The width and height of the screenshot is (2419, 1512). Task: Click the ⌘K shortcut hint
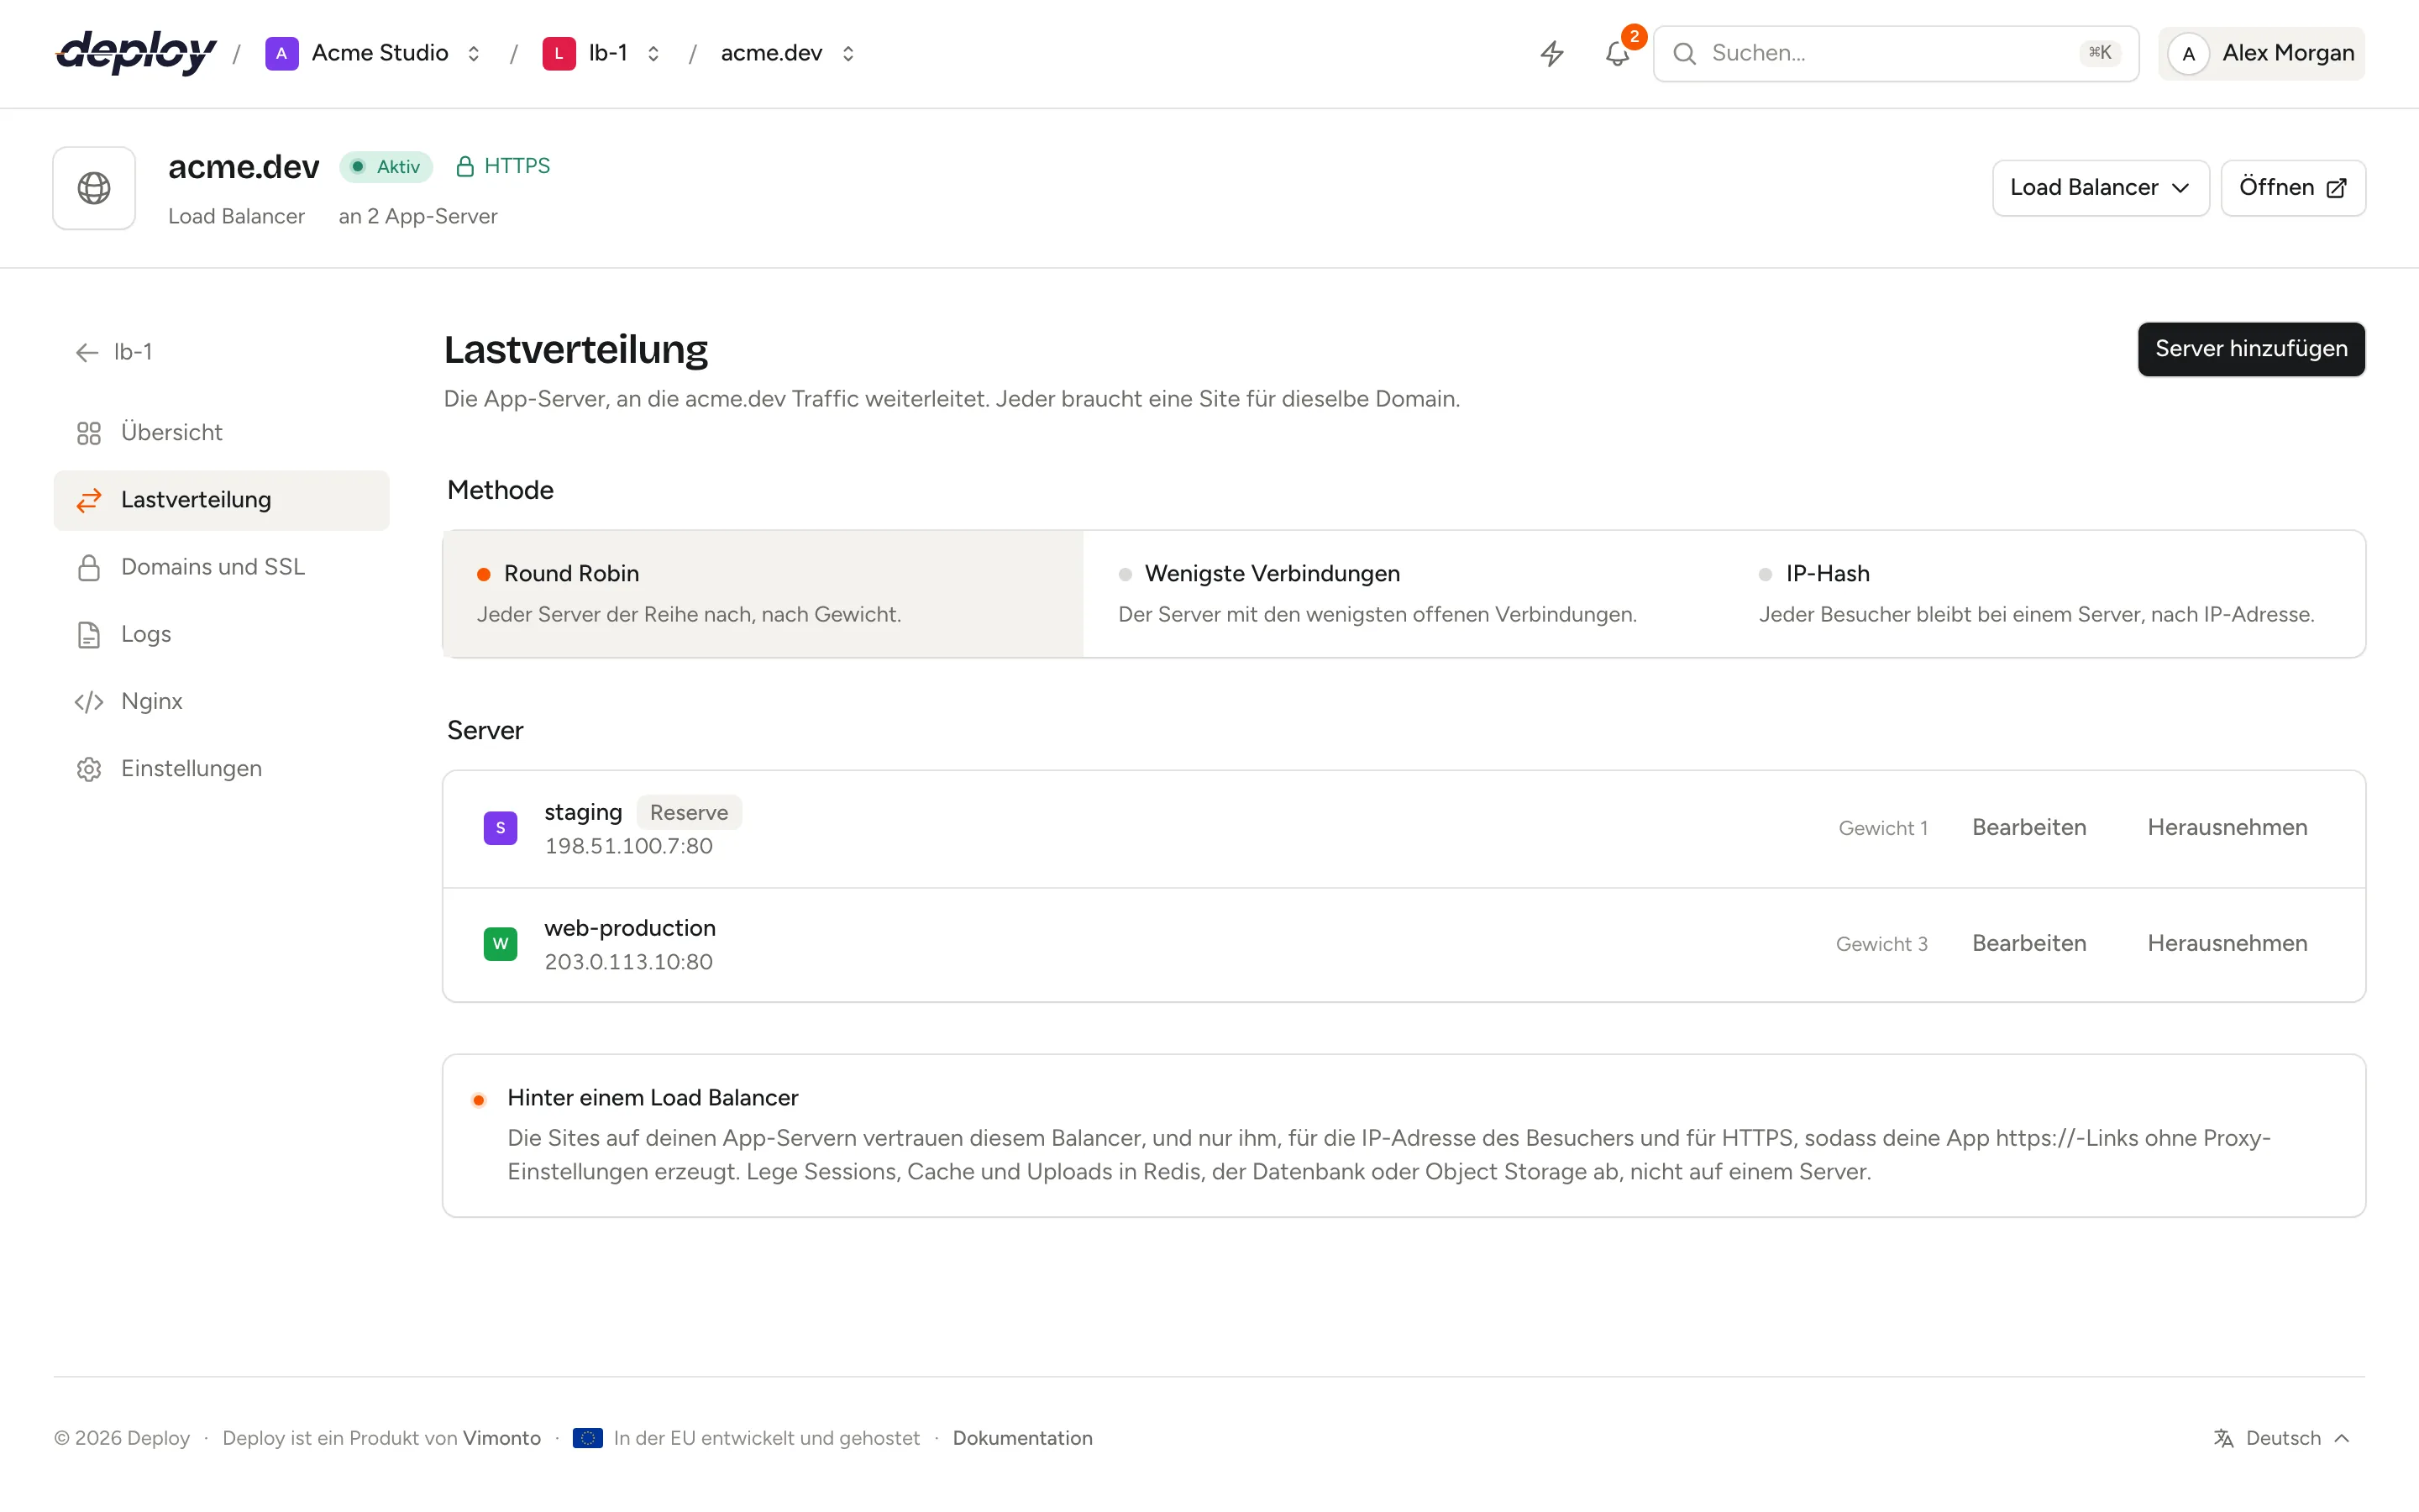(2100, 53)
